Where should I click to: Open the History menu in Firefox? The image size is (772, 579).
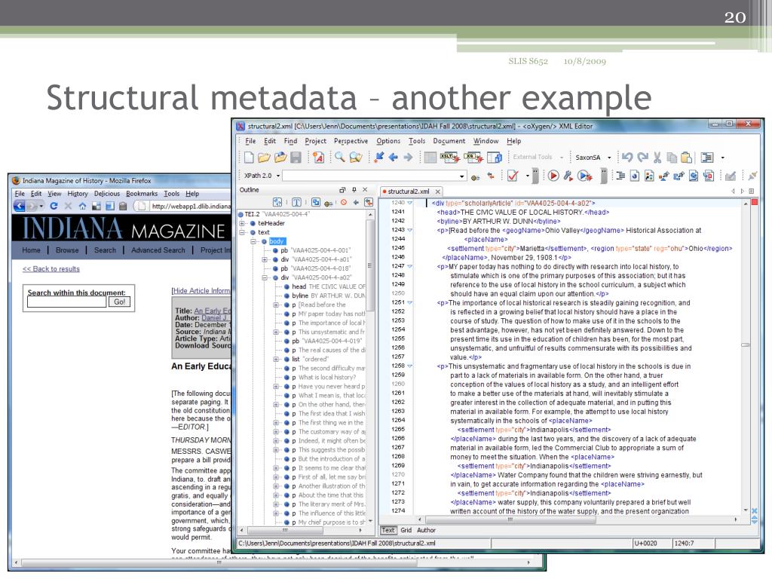click(78, 194)
